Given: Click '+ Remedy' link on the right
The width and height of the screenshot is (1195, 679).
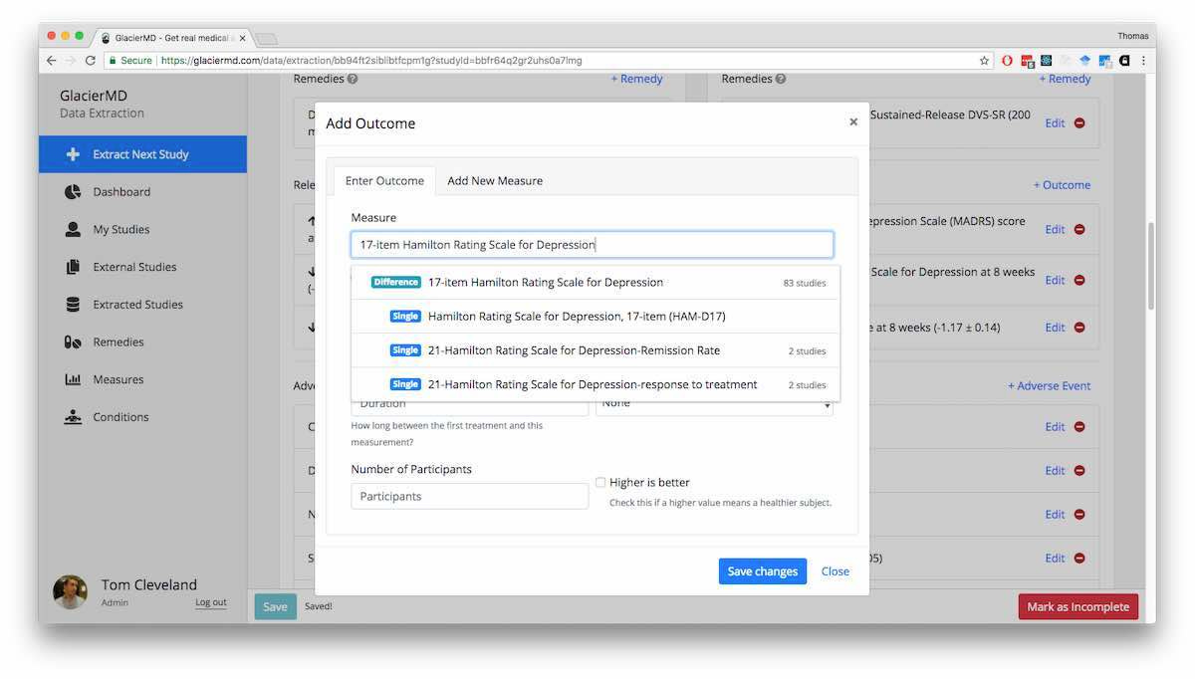Looking at the screenshot, I should pos(1065,79).
